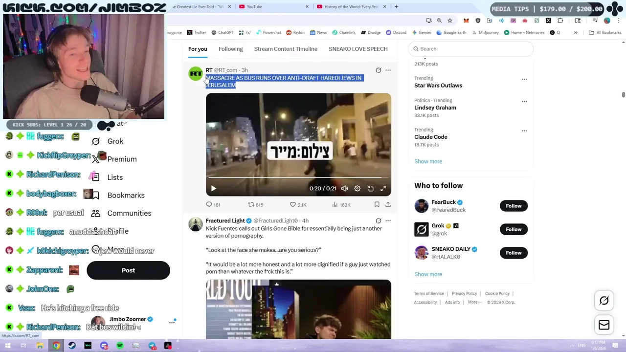Screen dimensions: 626x352
Task: Open Lists in X sidebar
Action: pyautogui.click(x=108, y=177)
